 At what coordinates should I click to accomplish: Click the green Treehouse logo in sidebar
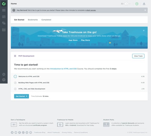(x=4, y=4)
